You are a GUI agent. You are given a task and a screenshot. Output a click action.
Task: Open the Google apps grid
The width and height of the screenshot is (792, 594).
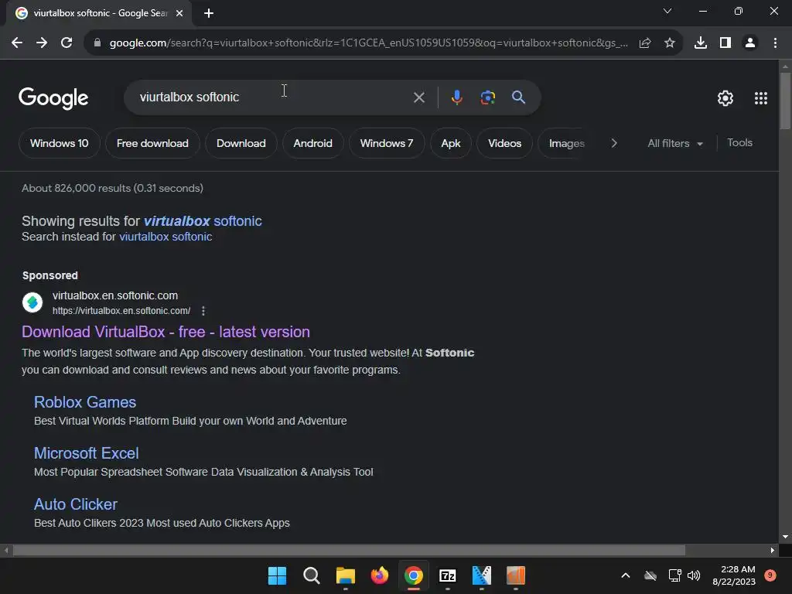click(761, 98)
